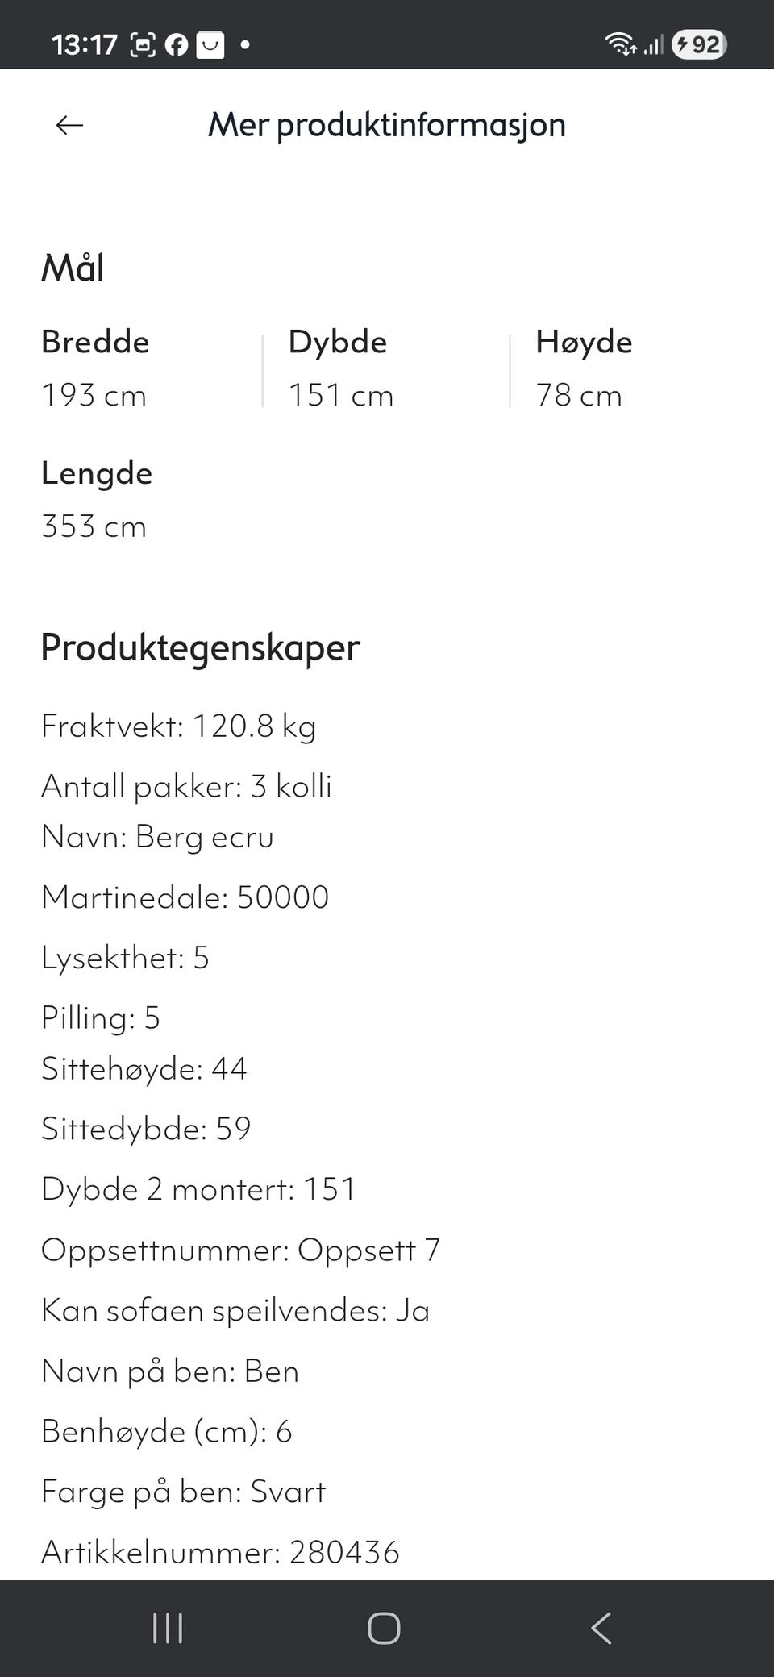Tap the Wi-Fi status icon
The image size is (774, 1677).
pyautogui.click(x=620, y=44)
